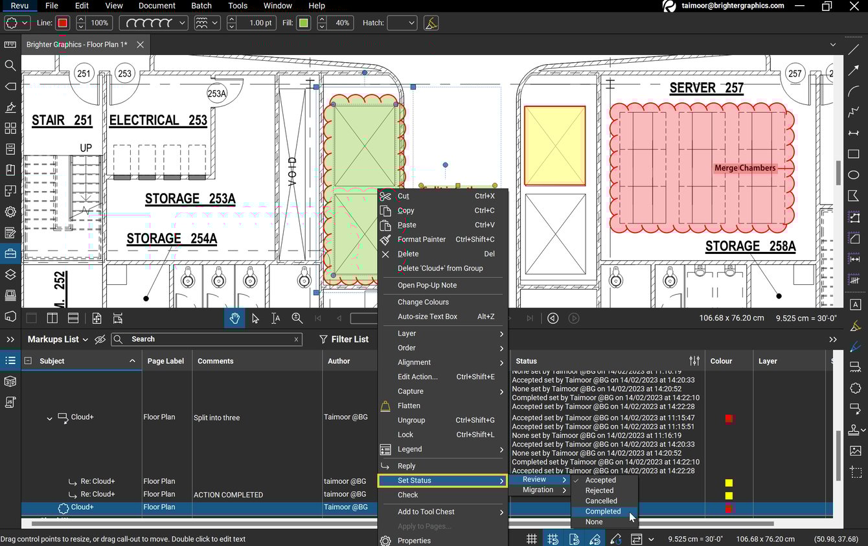
Task: Select the Pan hand tool in the navigation bar
Action: pos(234,318)
